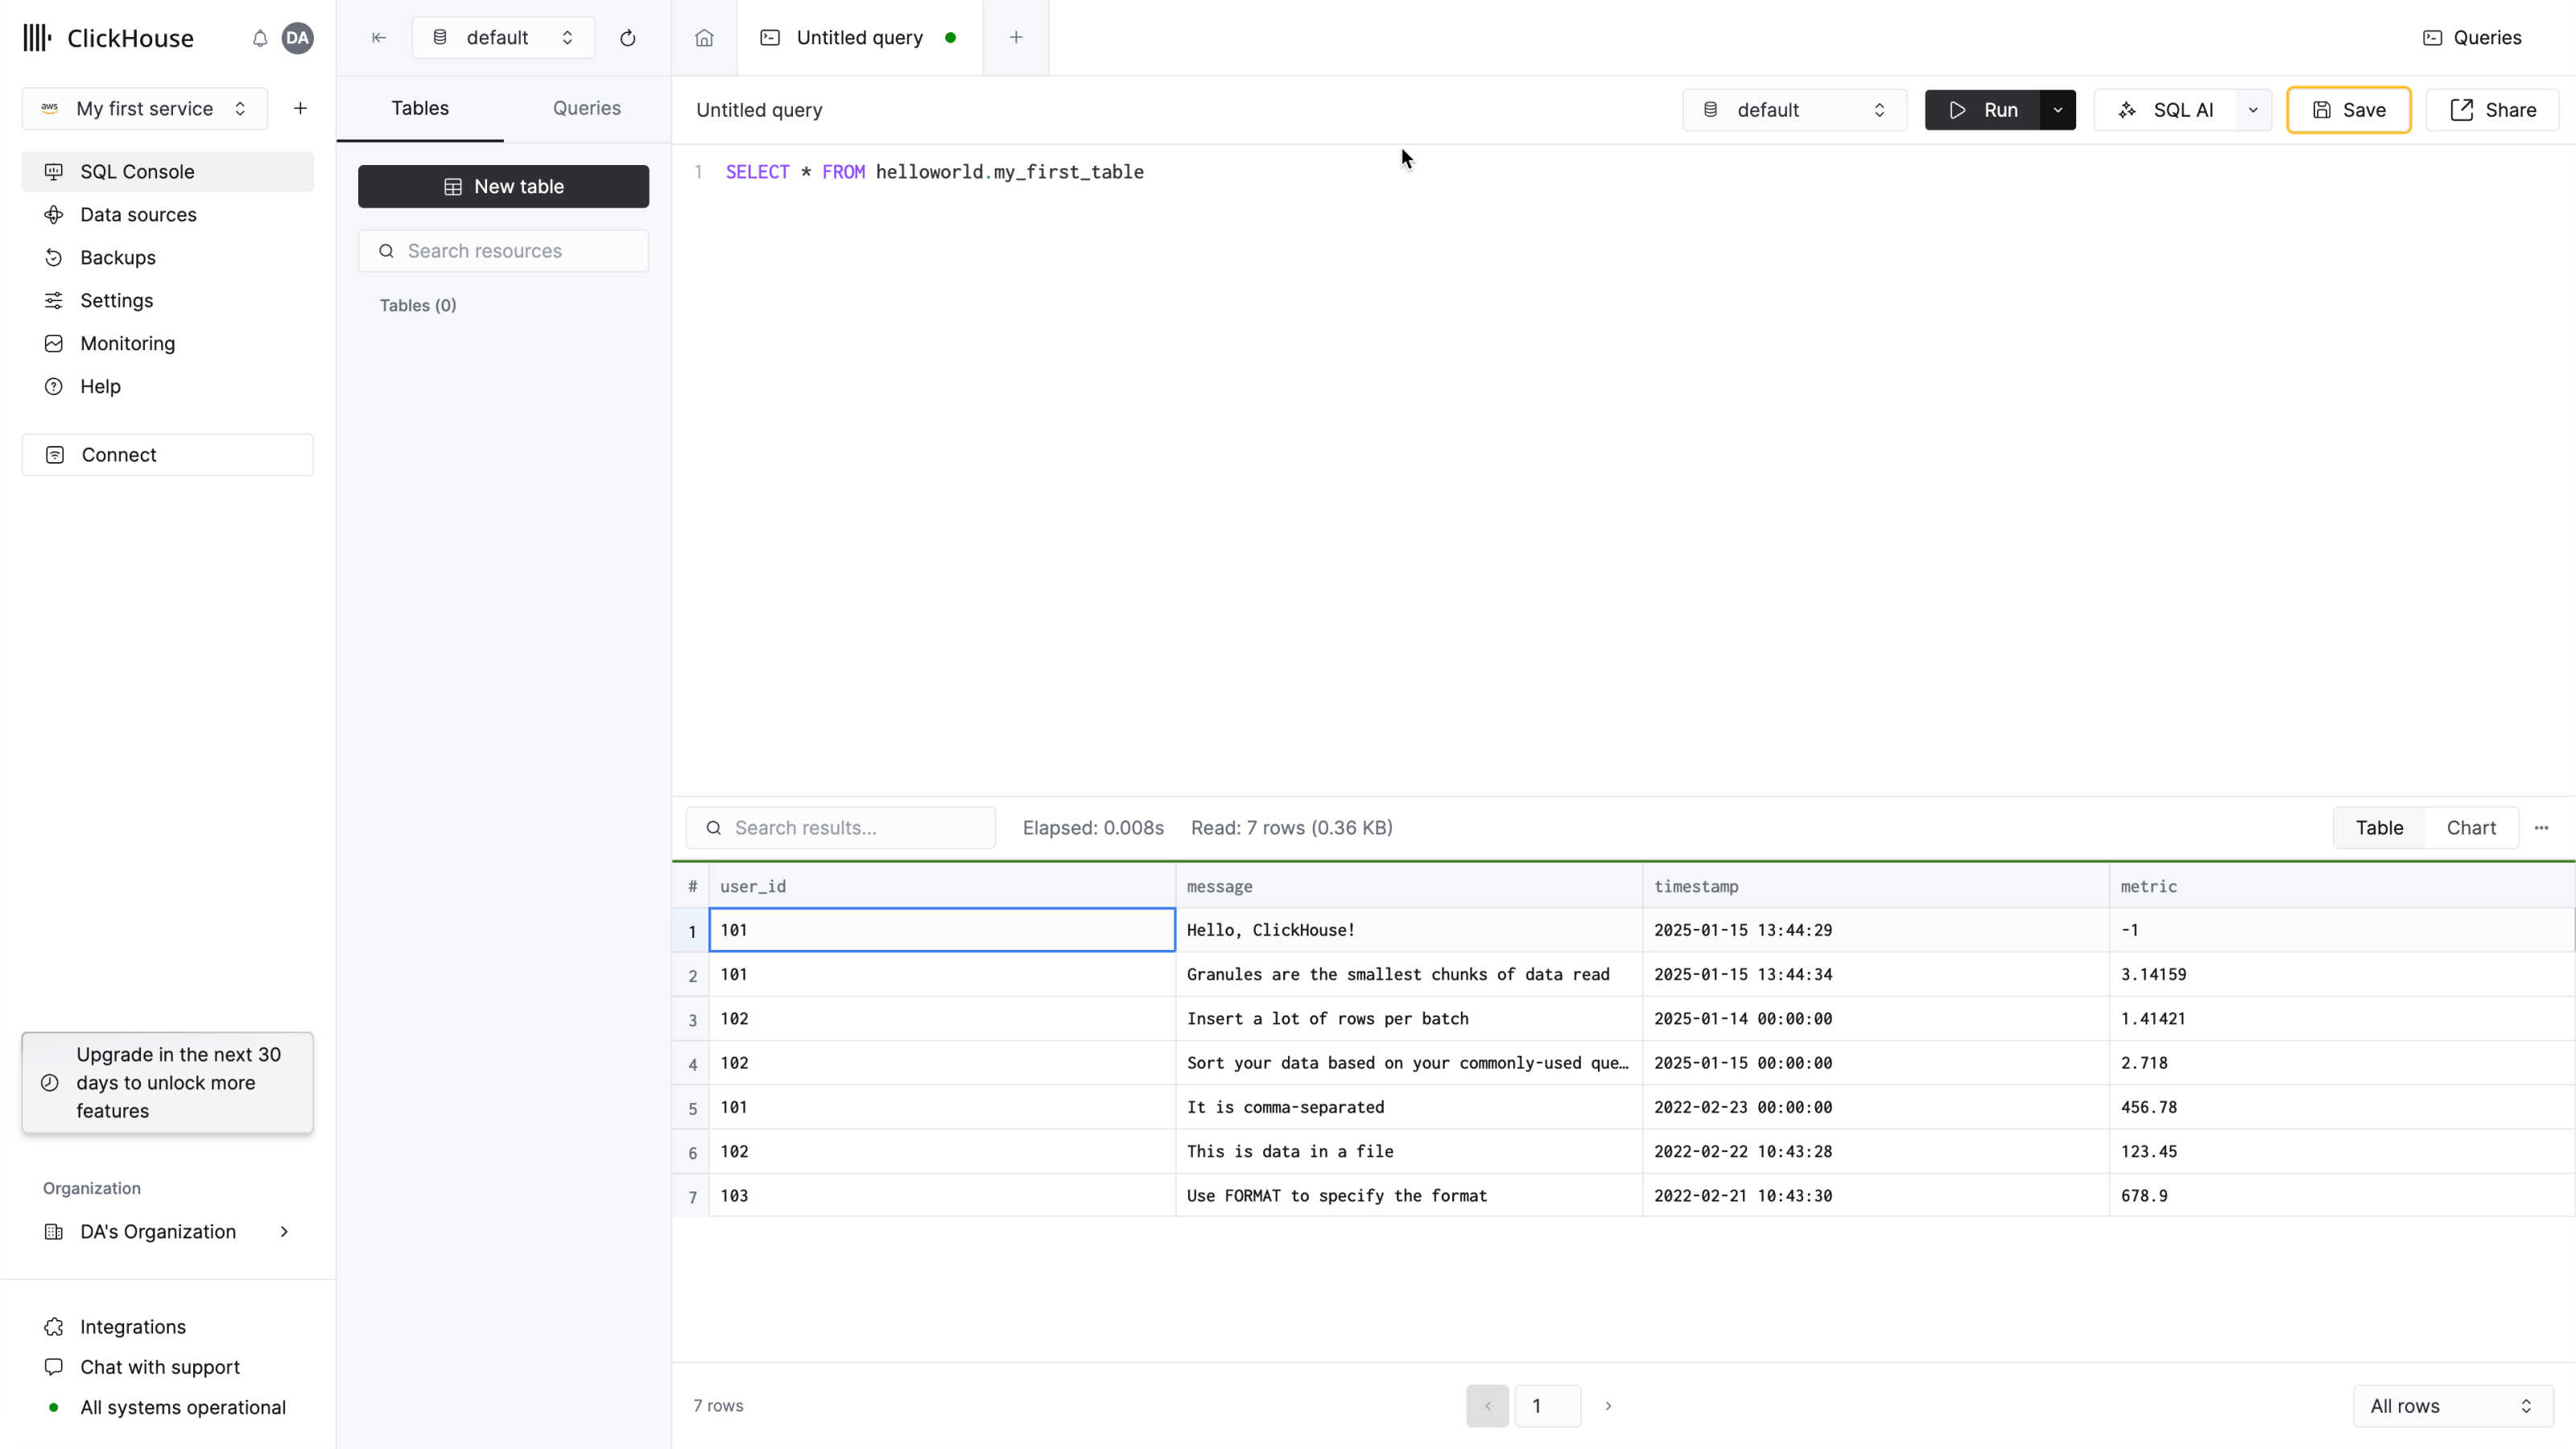Click the New table button
The width and height of the screenshot is (2576, 1449).
[502, 186]
